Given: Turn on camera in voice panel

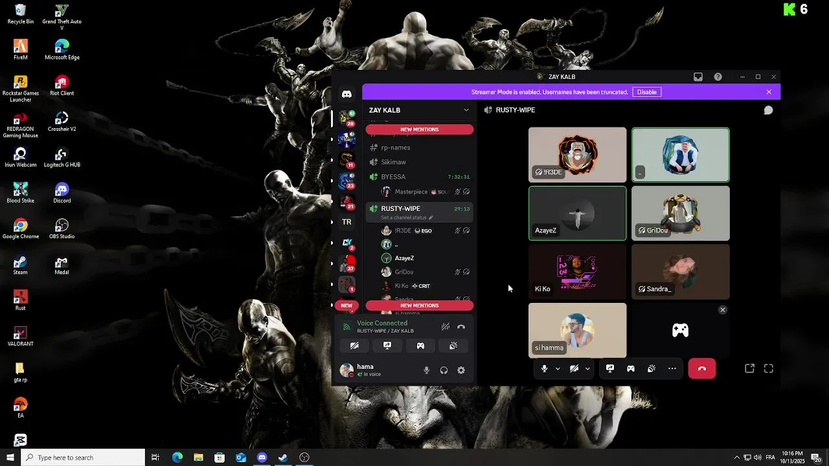Looking at the screenshot, I should pyautogui.click(x=354, y=346).
